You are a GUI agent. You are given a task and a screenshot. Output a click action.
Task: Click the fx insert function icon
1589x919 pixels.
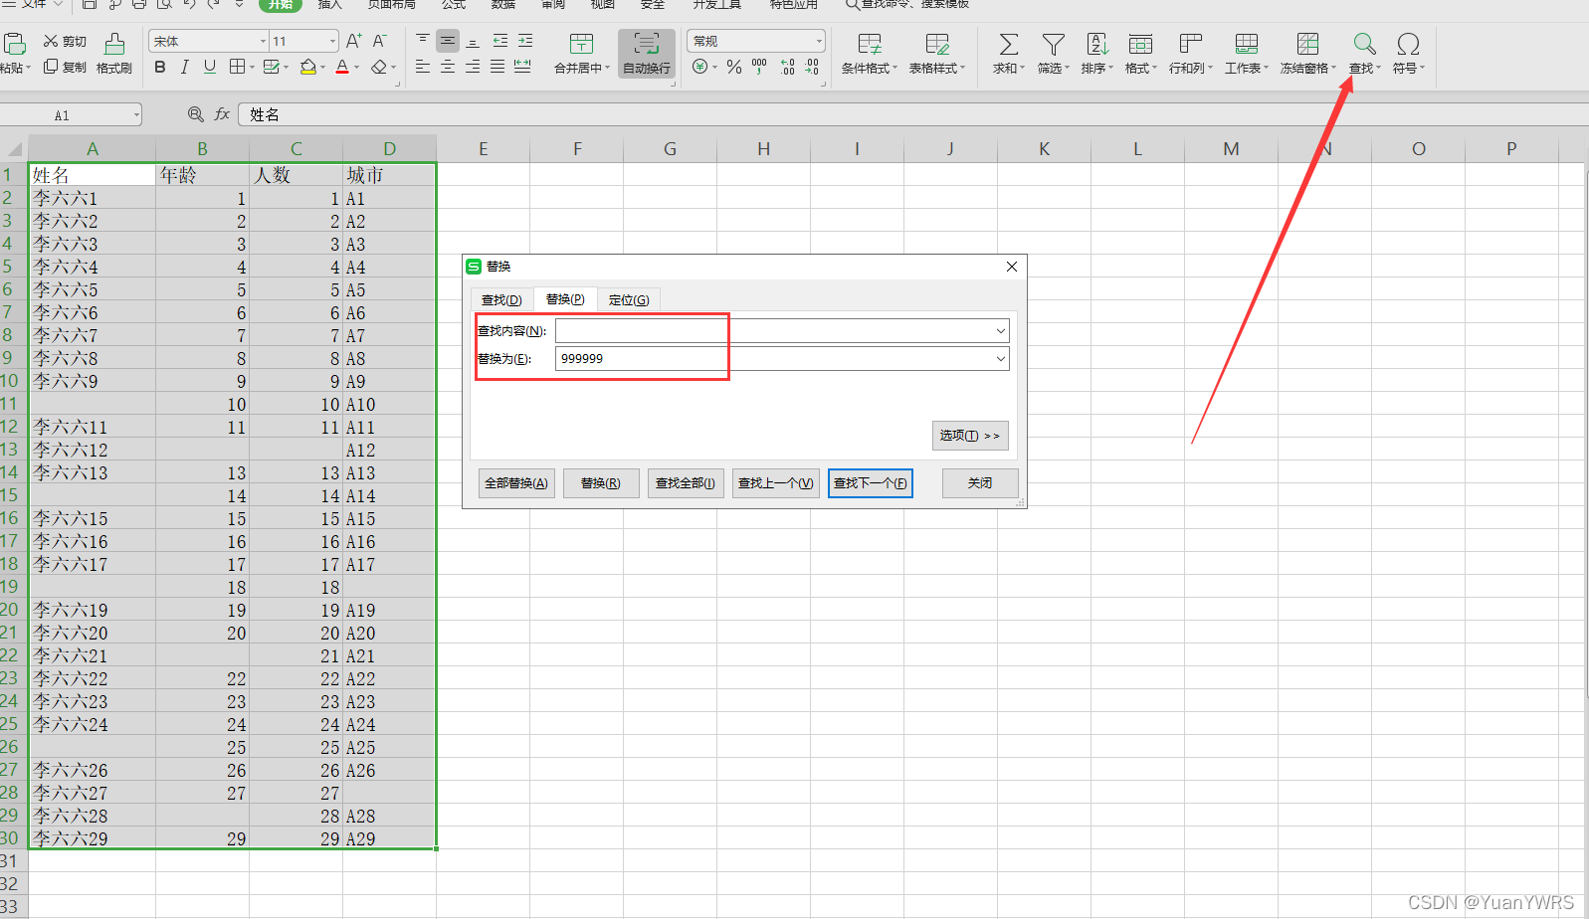point(222,114)
